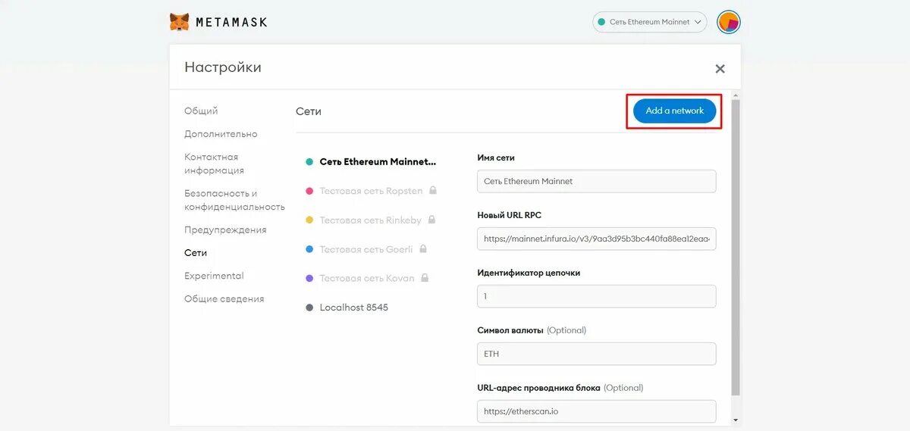The image size is (910, 431).
Task: Click the lock icon beside Rinkeby
Action: pos(431,220)
